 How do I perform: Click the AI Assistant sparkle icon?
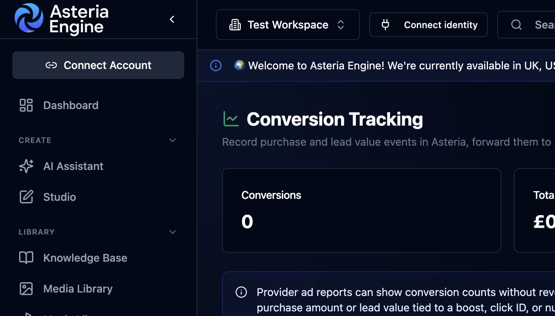(x=26, y=166)
